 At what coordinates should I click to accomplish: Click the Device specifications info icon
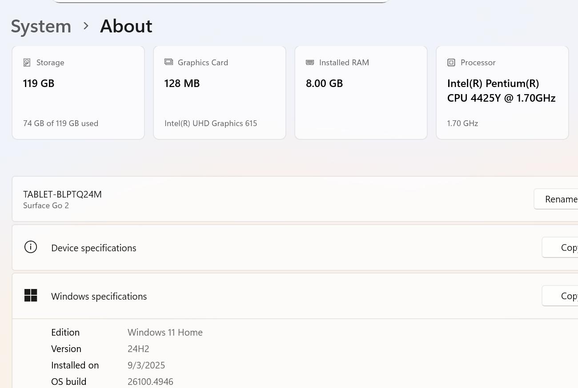click(31, 247)
